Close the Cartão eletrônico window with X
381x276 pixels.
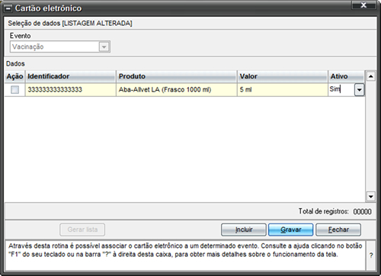363,5
